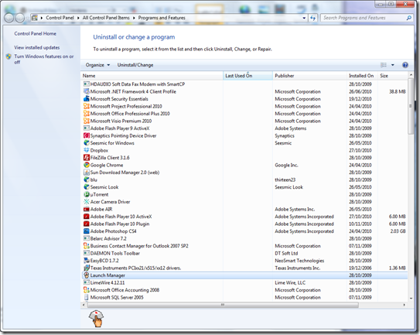The image size is (420, 335).
Task: Click the Adobe Flash Player 10 ActiveX icon
Action: [x=87, y=217]
